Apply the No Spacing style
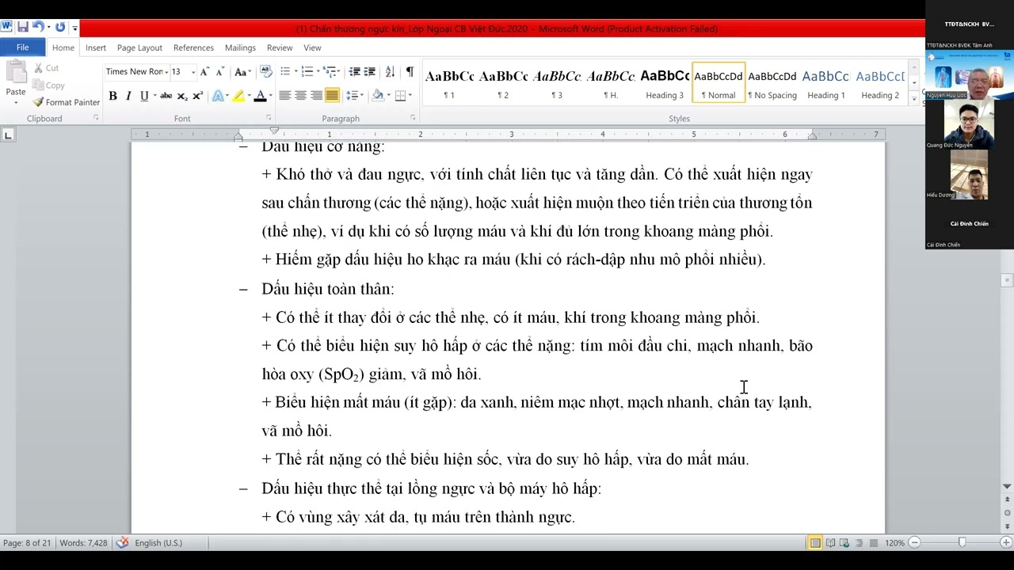The width and height of the screenshot is (1014, 570). (x=772, y=84)
